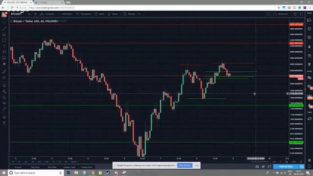Open the calendar icon in right sidebar

309,56
